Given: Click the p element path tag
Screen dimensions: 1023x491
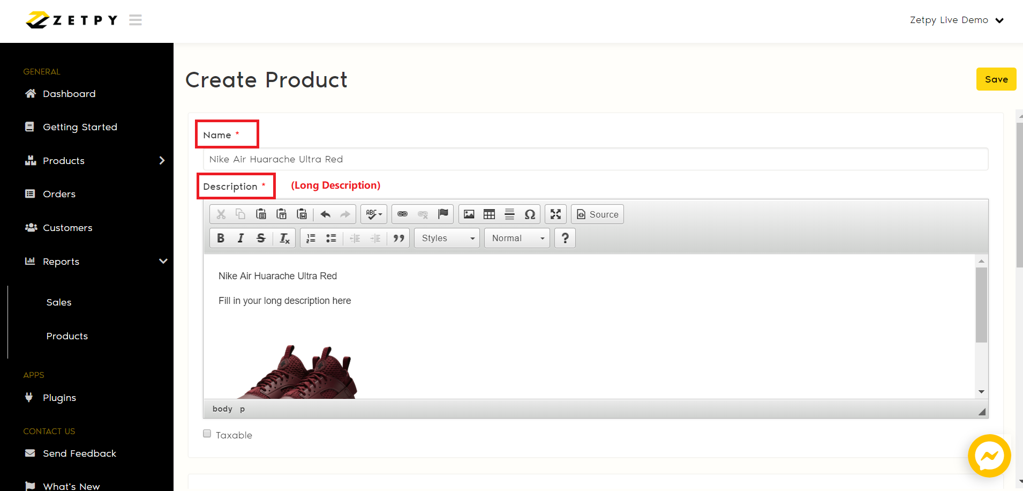Looking at the screenshot, I should pyautogui.click(x=243, y=409).
